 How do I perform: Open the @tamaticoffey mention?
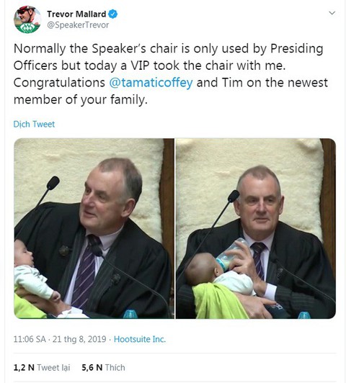[151, 83]
